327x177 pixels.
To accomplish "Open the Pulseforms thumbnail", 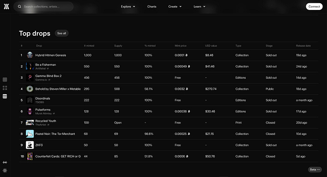I will click(30, 111).
